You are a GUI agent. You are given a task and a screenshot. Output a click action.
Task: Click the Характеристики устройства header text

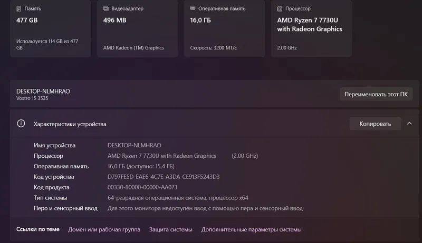[70, 124]
